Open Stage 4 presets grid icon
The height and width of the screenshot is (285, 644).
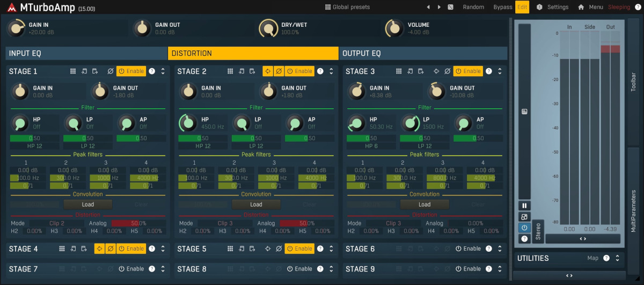[62, 249]
